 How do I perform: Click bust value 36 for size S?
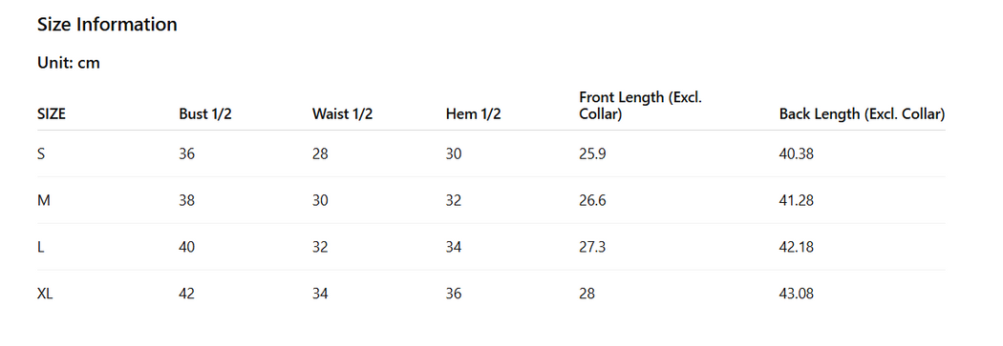pyautogui.click(x=187, y=153)
